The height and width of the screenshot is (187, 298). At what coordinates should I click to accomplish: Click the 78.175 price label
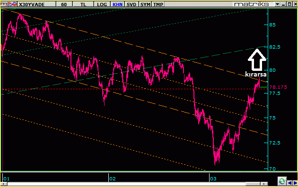click(x=278, y=87)
